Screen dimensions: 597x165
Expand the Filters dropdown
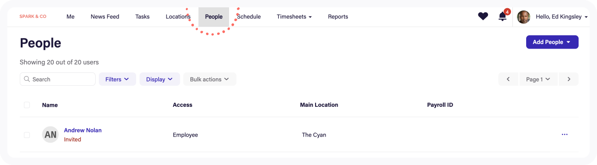[117, 79]
